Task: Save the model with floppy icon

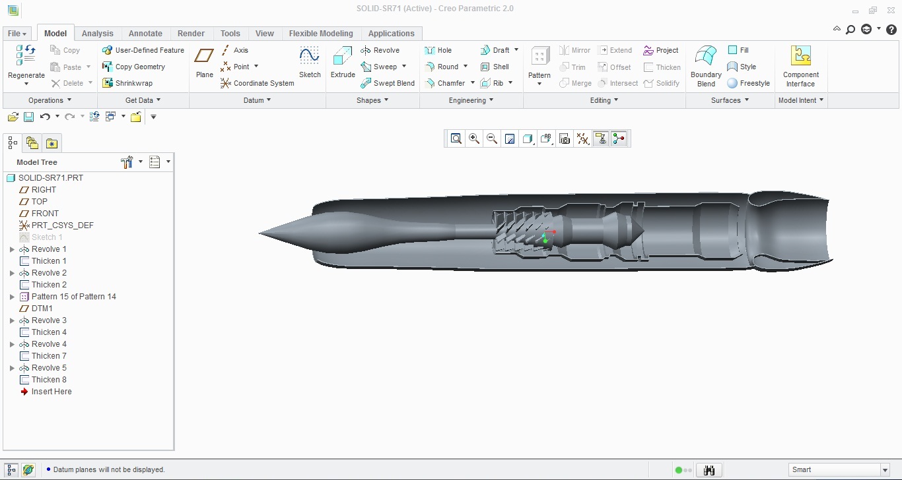Action: pyautogui.click(x=28, y=117)
